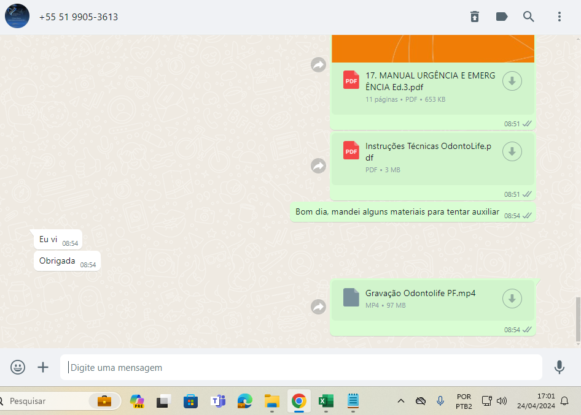The height and width of the screenshot is (415, 581).
Task: Click the label tag icon in header
Action: click(x=501, y=17)
